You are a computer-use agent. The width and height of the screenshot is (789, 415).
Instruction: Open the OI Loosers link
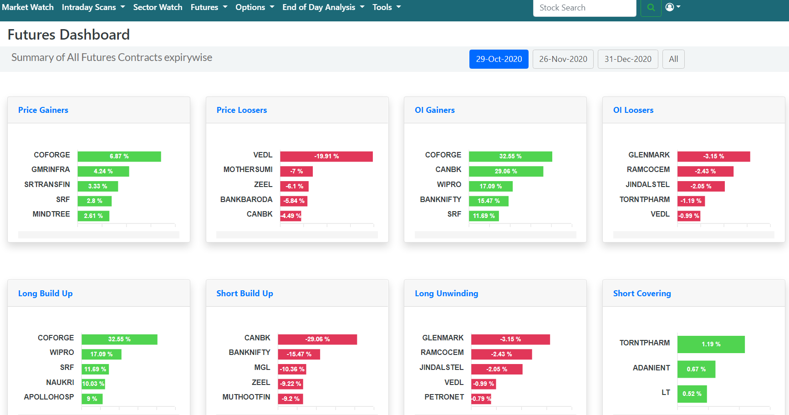click(633, 110)
